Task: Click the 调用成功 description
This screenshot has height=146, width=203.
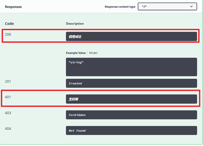Action: pyautogui.click(x=131, y=36)
